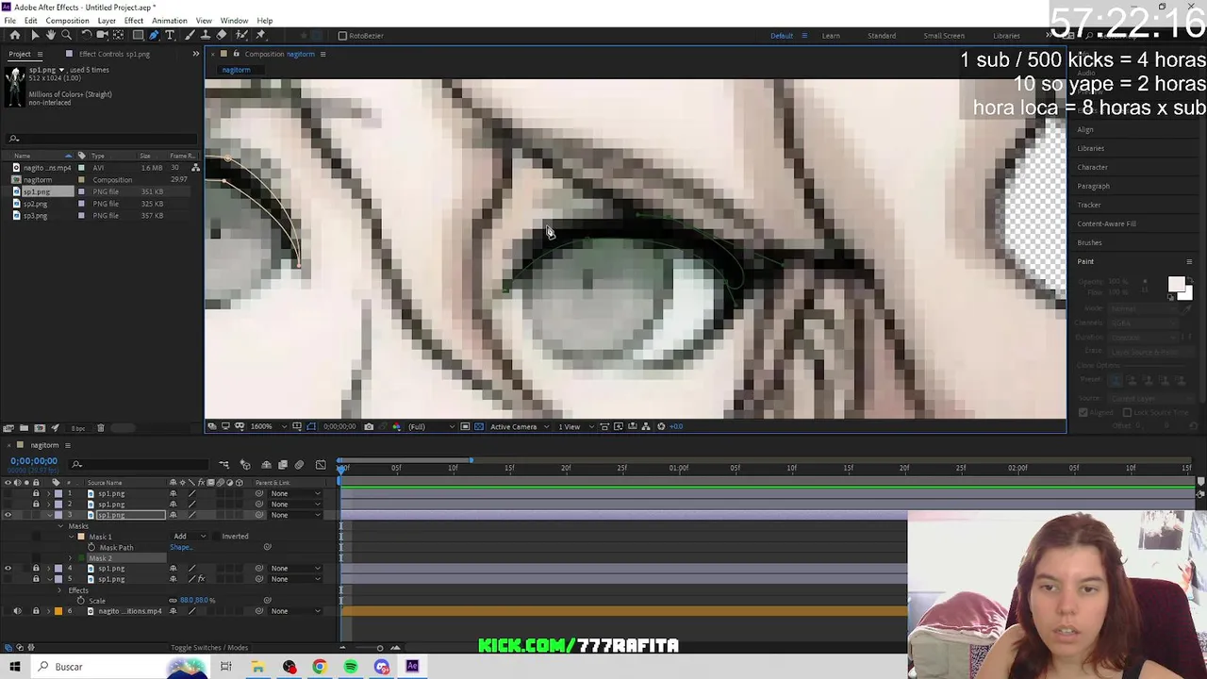Toggle the Mask Path stopwatch

coord(91,547)
